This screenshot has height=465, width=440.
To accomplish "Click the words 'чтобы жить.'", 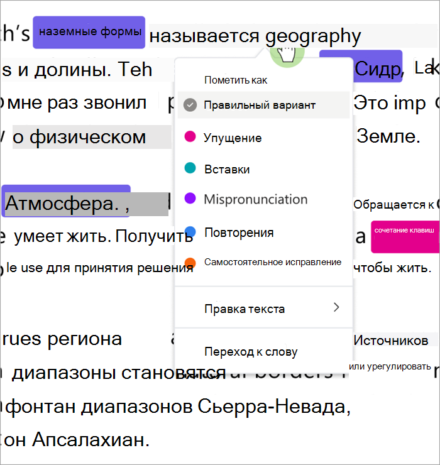I will click(392, 268).
